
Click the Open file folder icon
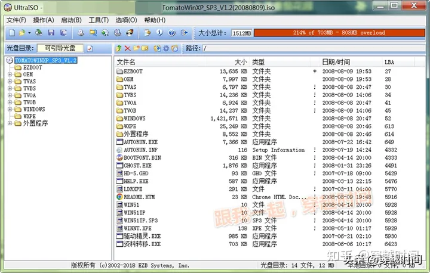pos(22,33)
